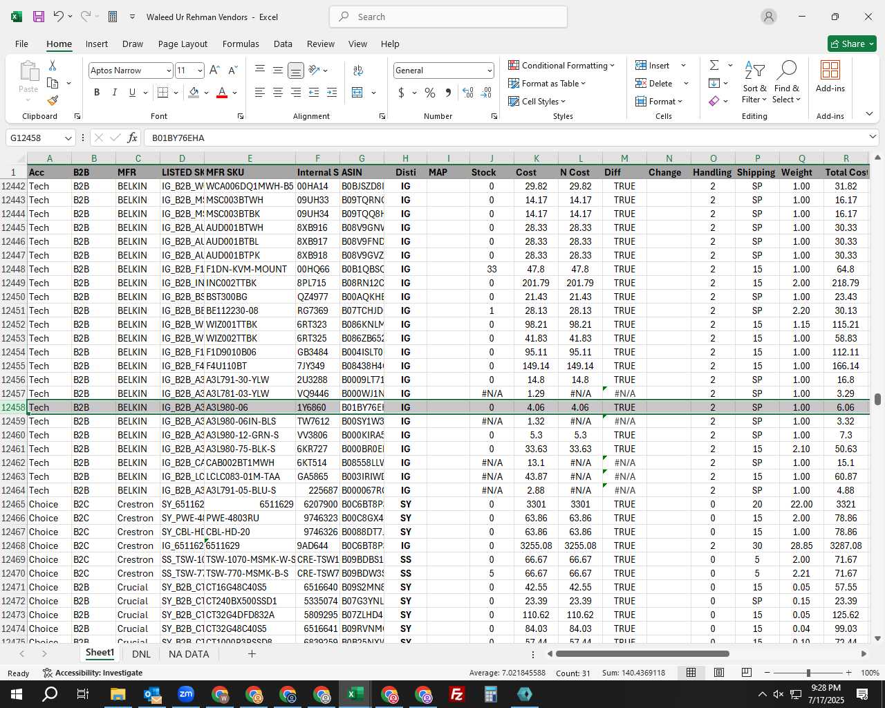Image resolution: width=885 pixels, height=708 pixels.
Task: Click the Share button
Action: pos(852,44)
